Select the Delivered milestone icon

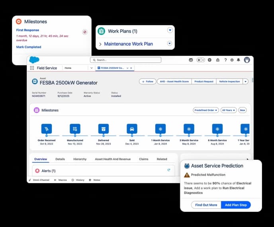(x=104, y=129)
